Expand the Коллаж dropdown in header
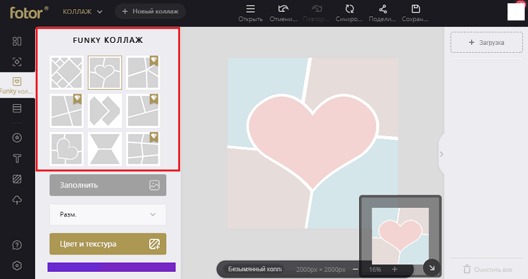Image resolution: width=528 pixels, height=279 pixels. tap(83, 12)
